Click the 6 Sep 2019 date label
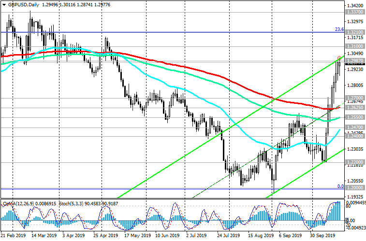Viewport: 366px width, 241px height. click(291, 235)
